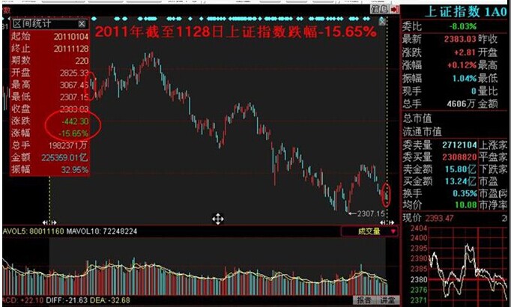511x307 pixels.
Task: Click the 起始 date 20110104
Action: [x=71, y=37]
